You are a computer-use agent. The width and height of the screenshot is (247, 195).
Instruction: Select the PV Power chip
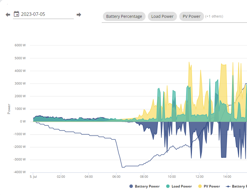tap(192, 16)
